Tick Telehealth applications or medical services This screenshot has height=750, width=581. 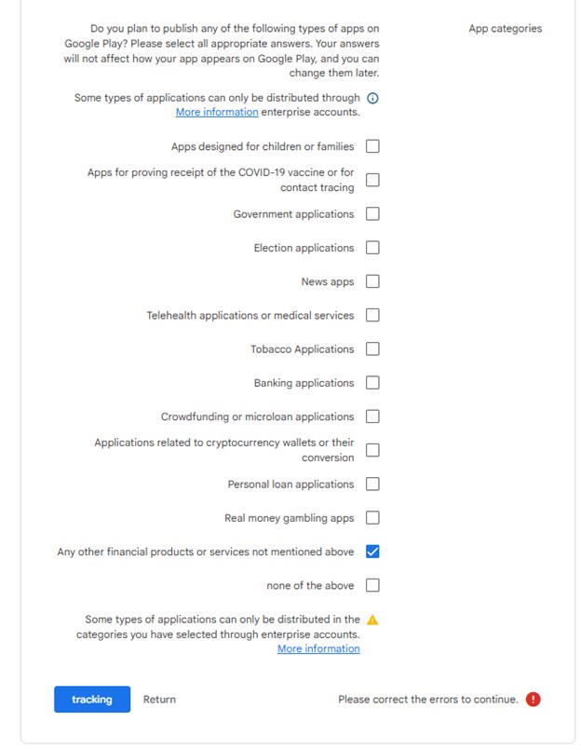click(372, 316)
